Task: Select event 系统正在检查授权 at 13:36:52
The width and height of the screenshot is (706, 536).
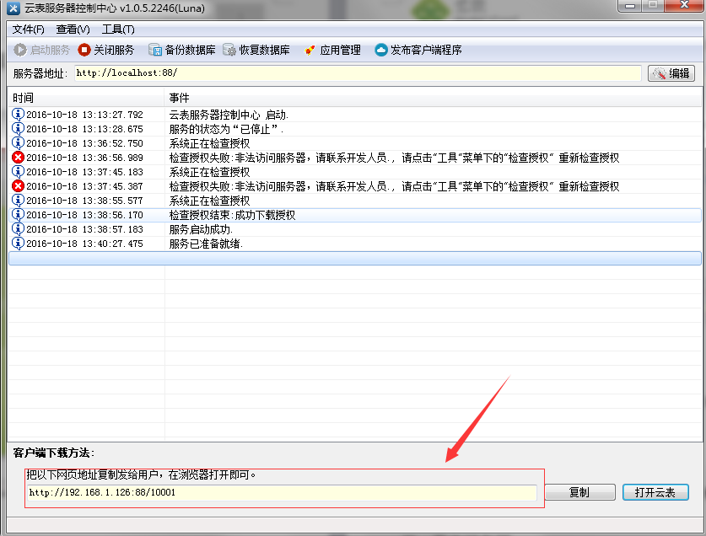Action: (x=209, y=143)
